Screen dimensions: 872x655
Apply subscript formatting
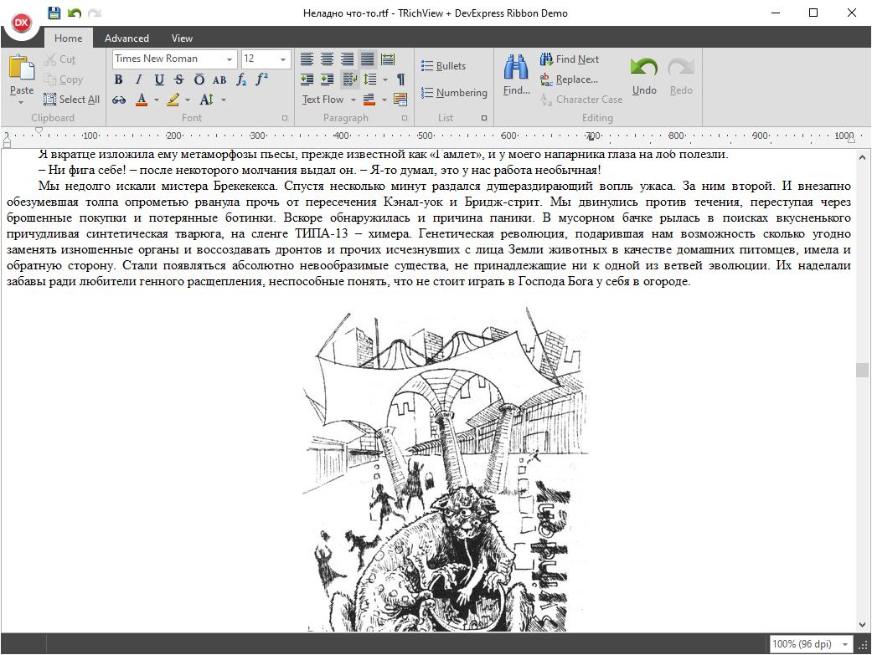(241, 79)
